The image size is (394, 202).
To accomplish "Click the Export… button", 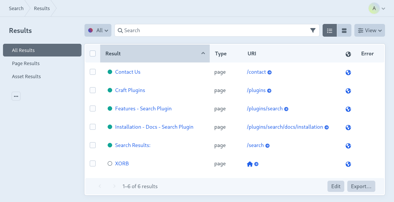I will coord(361,186).
